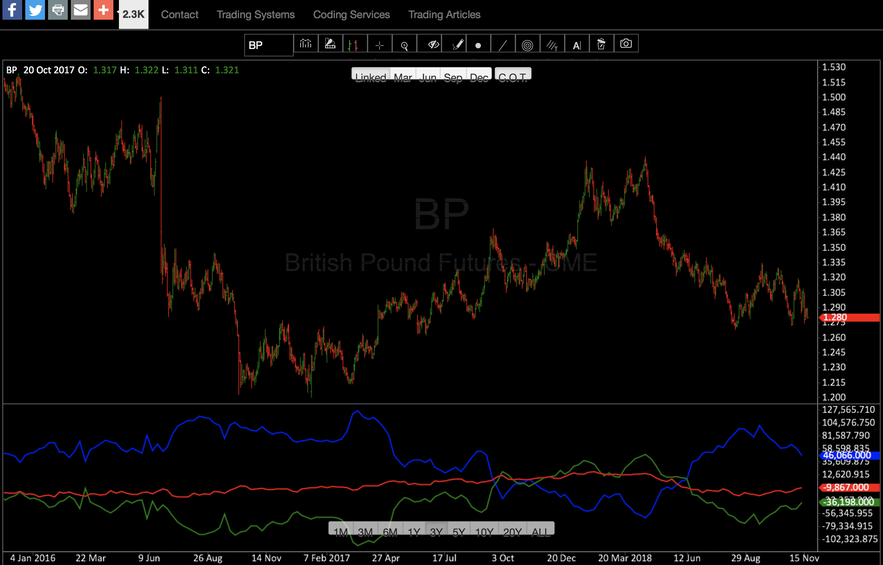
Task: Open the Coding Services link
Action: pyautogui.click(x=352, y=15)
